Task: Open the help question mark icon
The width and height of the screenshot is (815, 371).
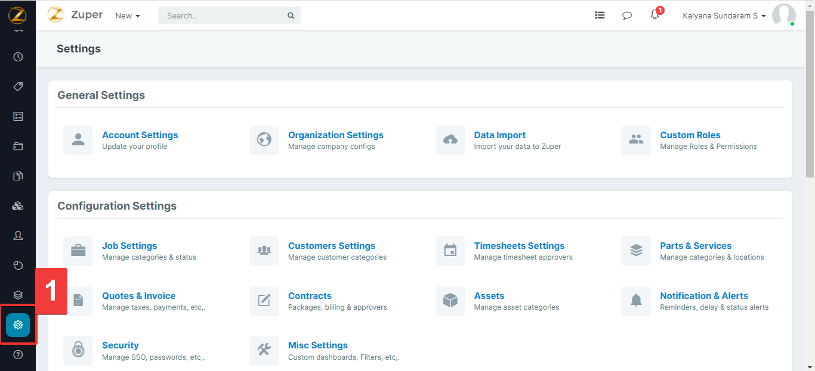Action: [x=18, y=355]
